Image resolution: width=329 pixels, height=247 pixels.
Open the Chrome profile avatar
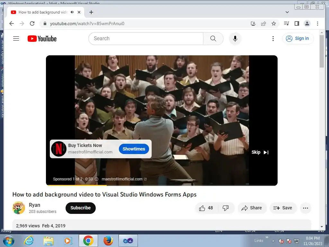point(307,23)
